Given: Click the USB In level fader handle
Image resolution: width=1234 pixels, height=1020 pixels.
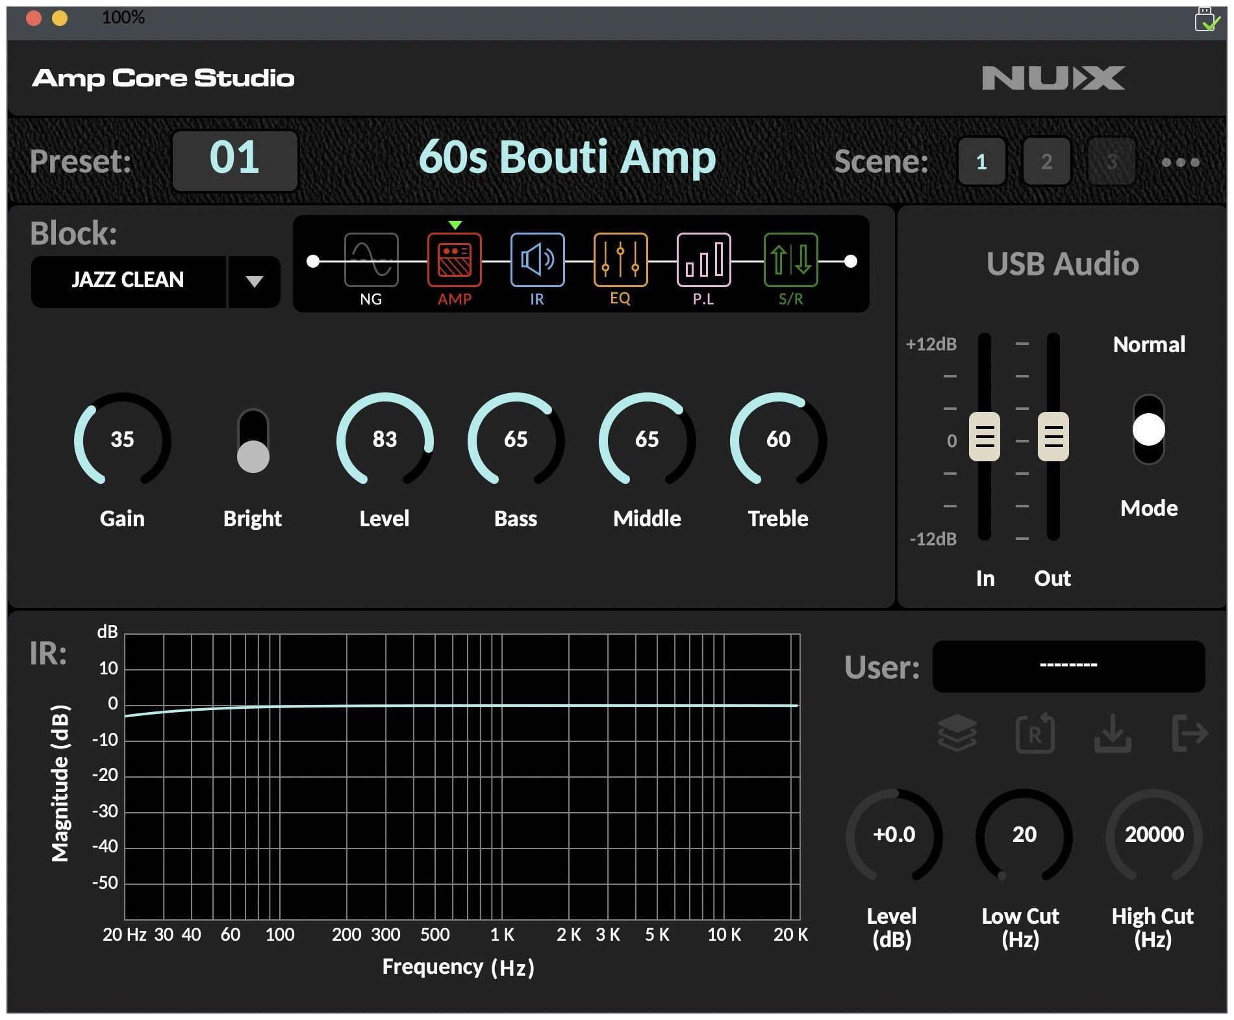Looking at the screenshot, I should tap(984, 436).
